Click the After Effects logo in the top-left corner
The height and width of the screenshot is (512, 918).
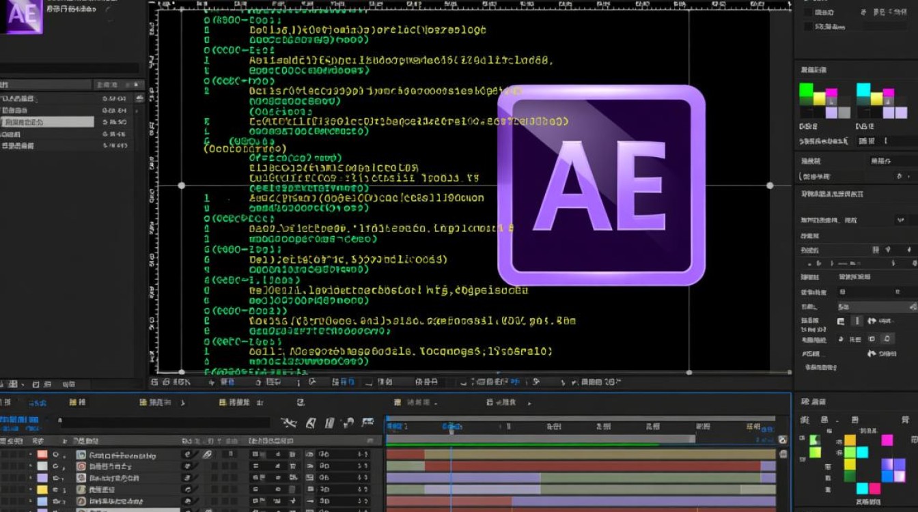tap(22, 15)
